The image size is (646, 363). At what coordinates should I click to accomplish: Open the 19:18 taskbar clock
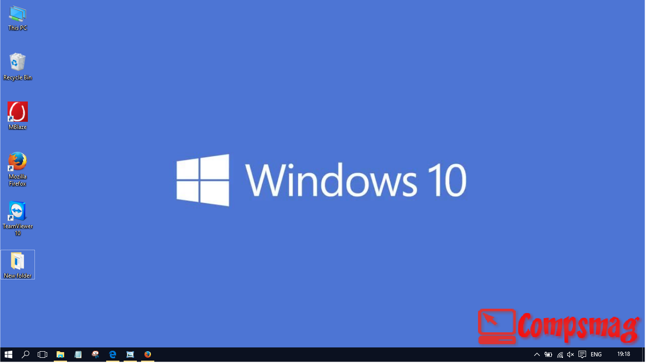point(623,354)
